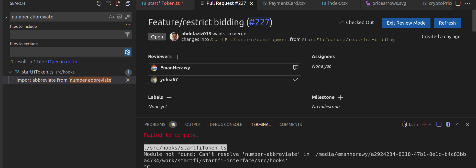Create a new terminal with plus icon
The image size is (476, 168).
(x=424, y=124)
